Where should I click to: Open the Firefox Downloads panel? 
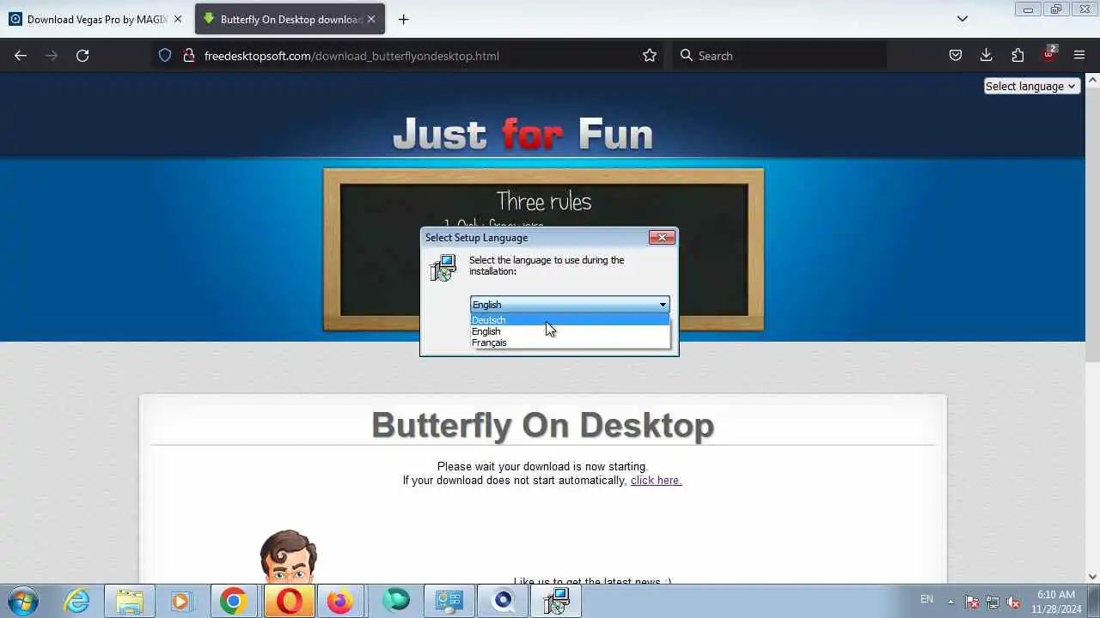coord(987,56)
